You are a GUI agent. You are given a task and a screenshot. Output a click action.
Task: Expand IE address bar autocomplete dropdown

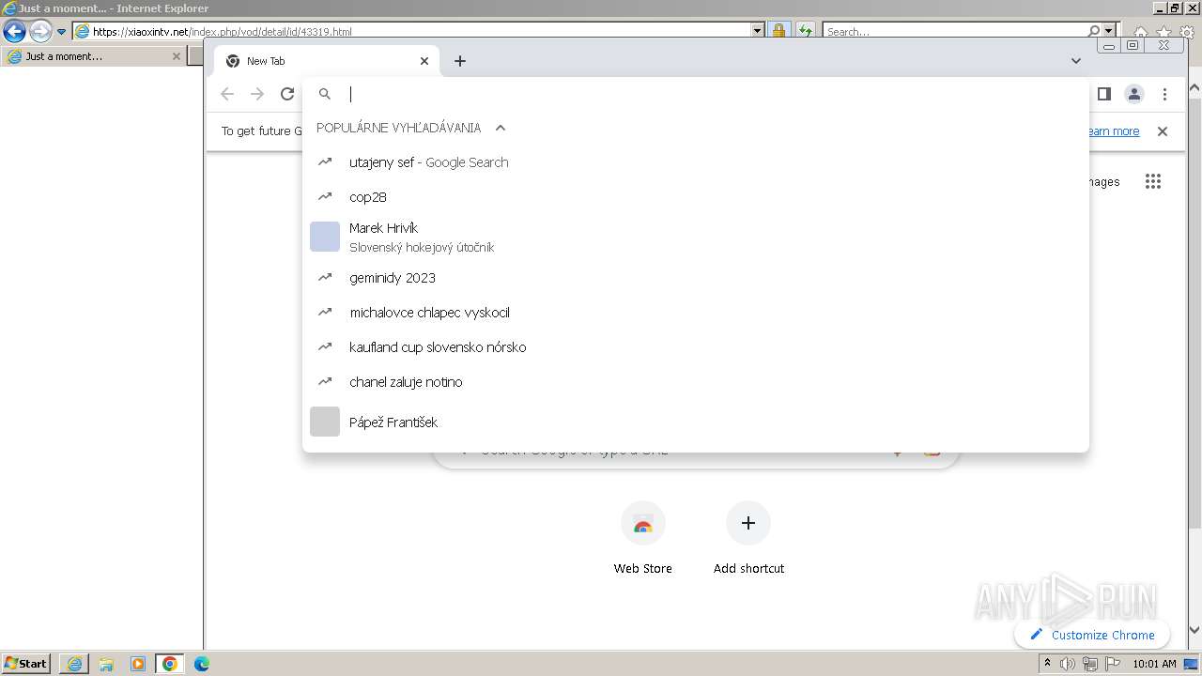(758, 31)
